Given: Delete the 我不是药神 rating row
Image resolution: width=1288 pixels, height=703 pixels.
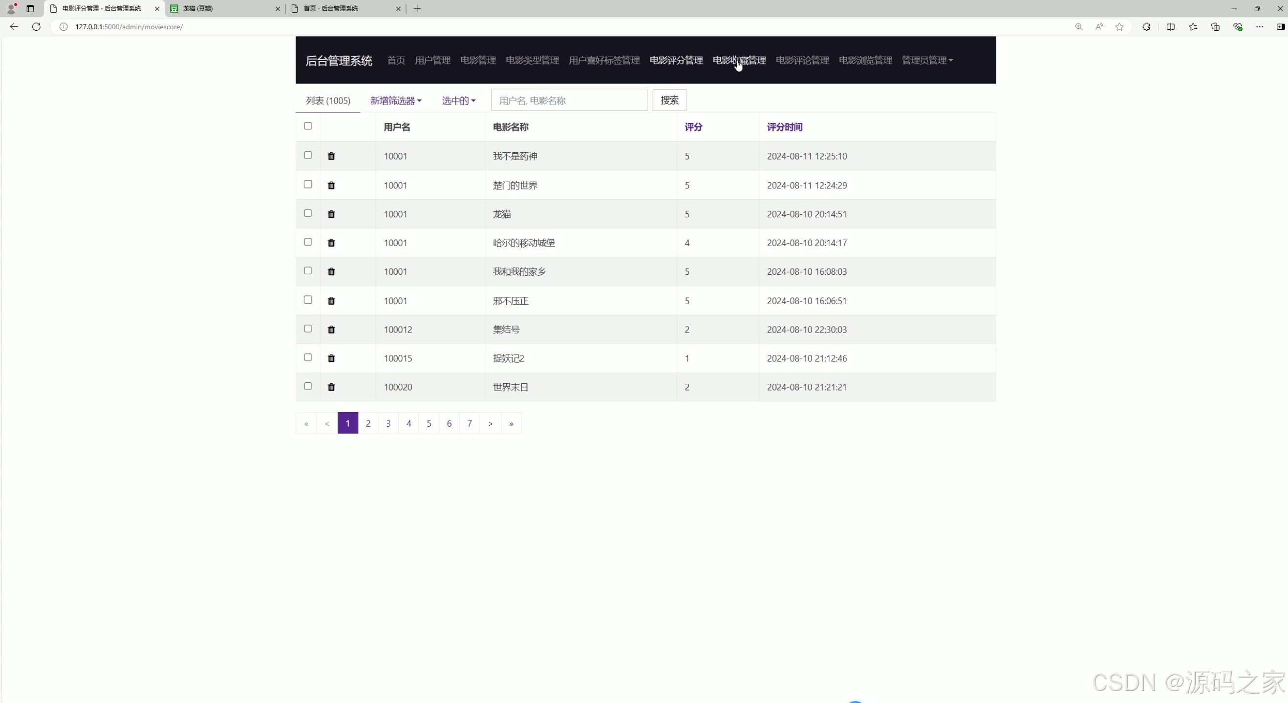Looking at the screenshot, I should point(331,156).
